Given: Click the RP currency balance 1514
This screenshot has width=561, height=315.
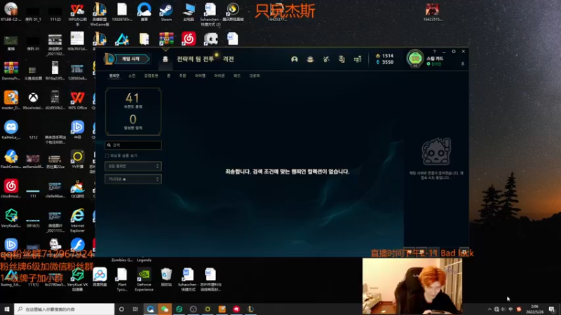Looking at the screenshot, I should click(x=384, y=56).
